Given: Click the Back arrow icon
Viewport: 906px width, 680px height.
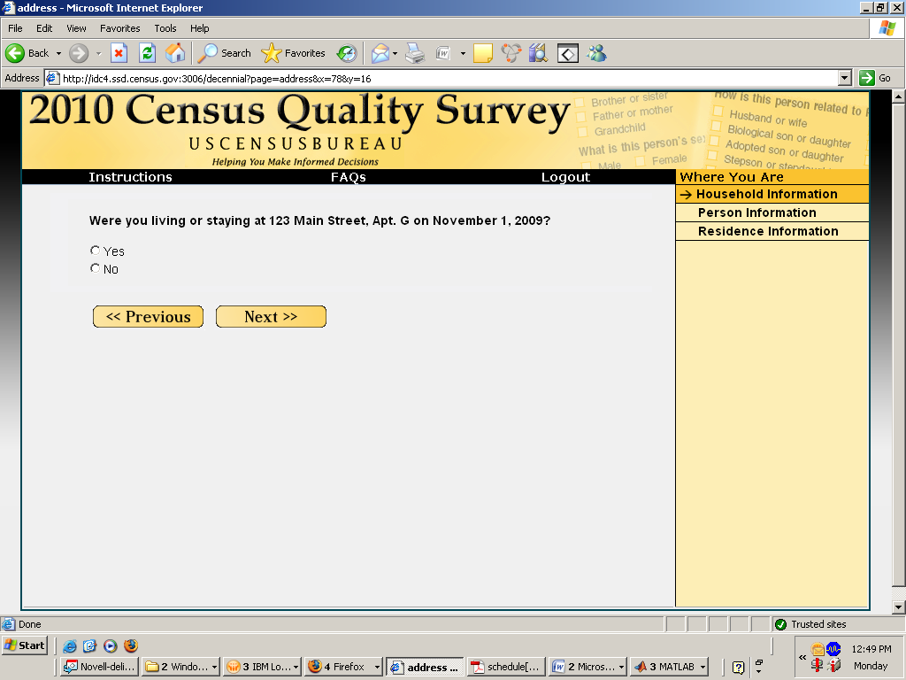Looking at the screenshot, I should [x=15, y=53].
